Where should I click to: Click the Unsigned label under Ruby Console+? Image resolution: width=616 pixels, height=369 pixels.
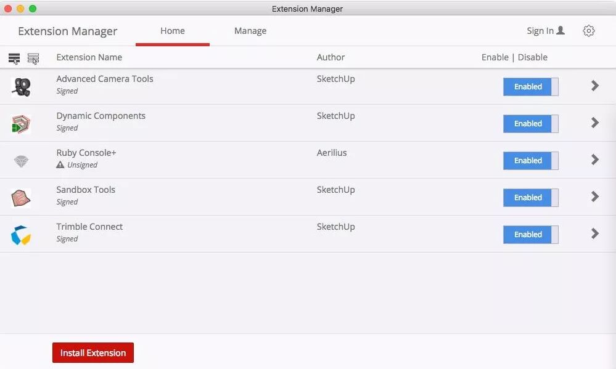[82, 165]
